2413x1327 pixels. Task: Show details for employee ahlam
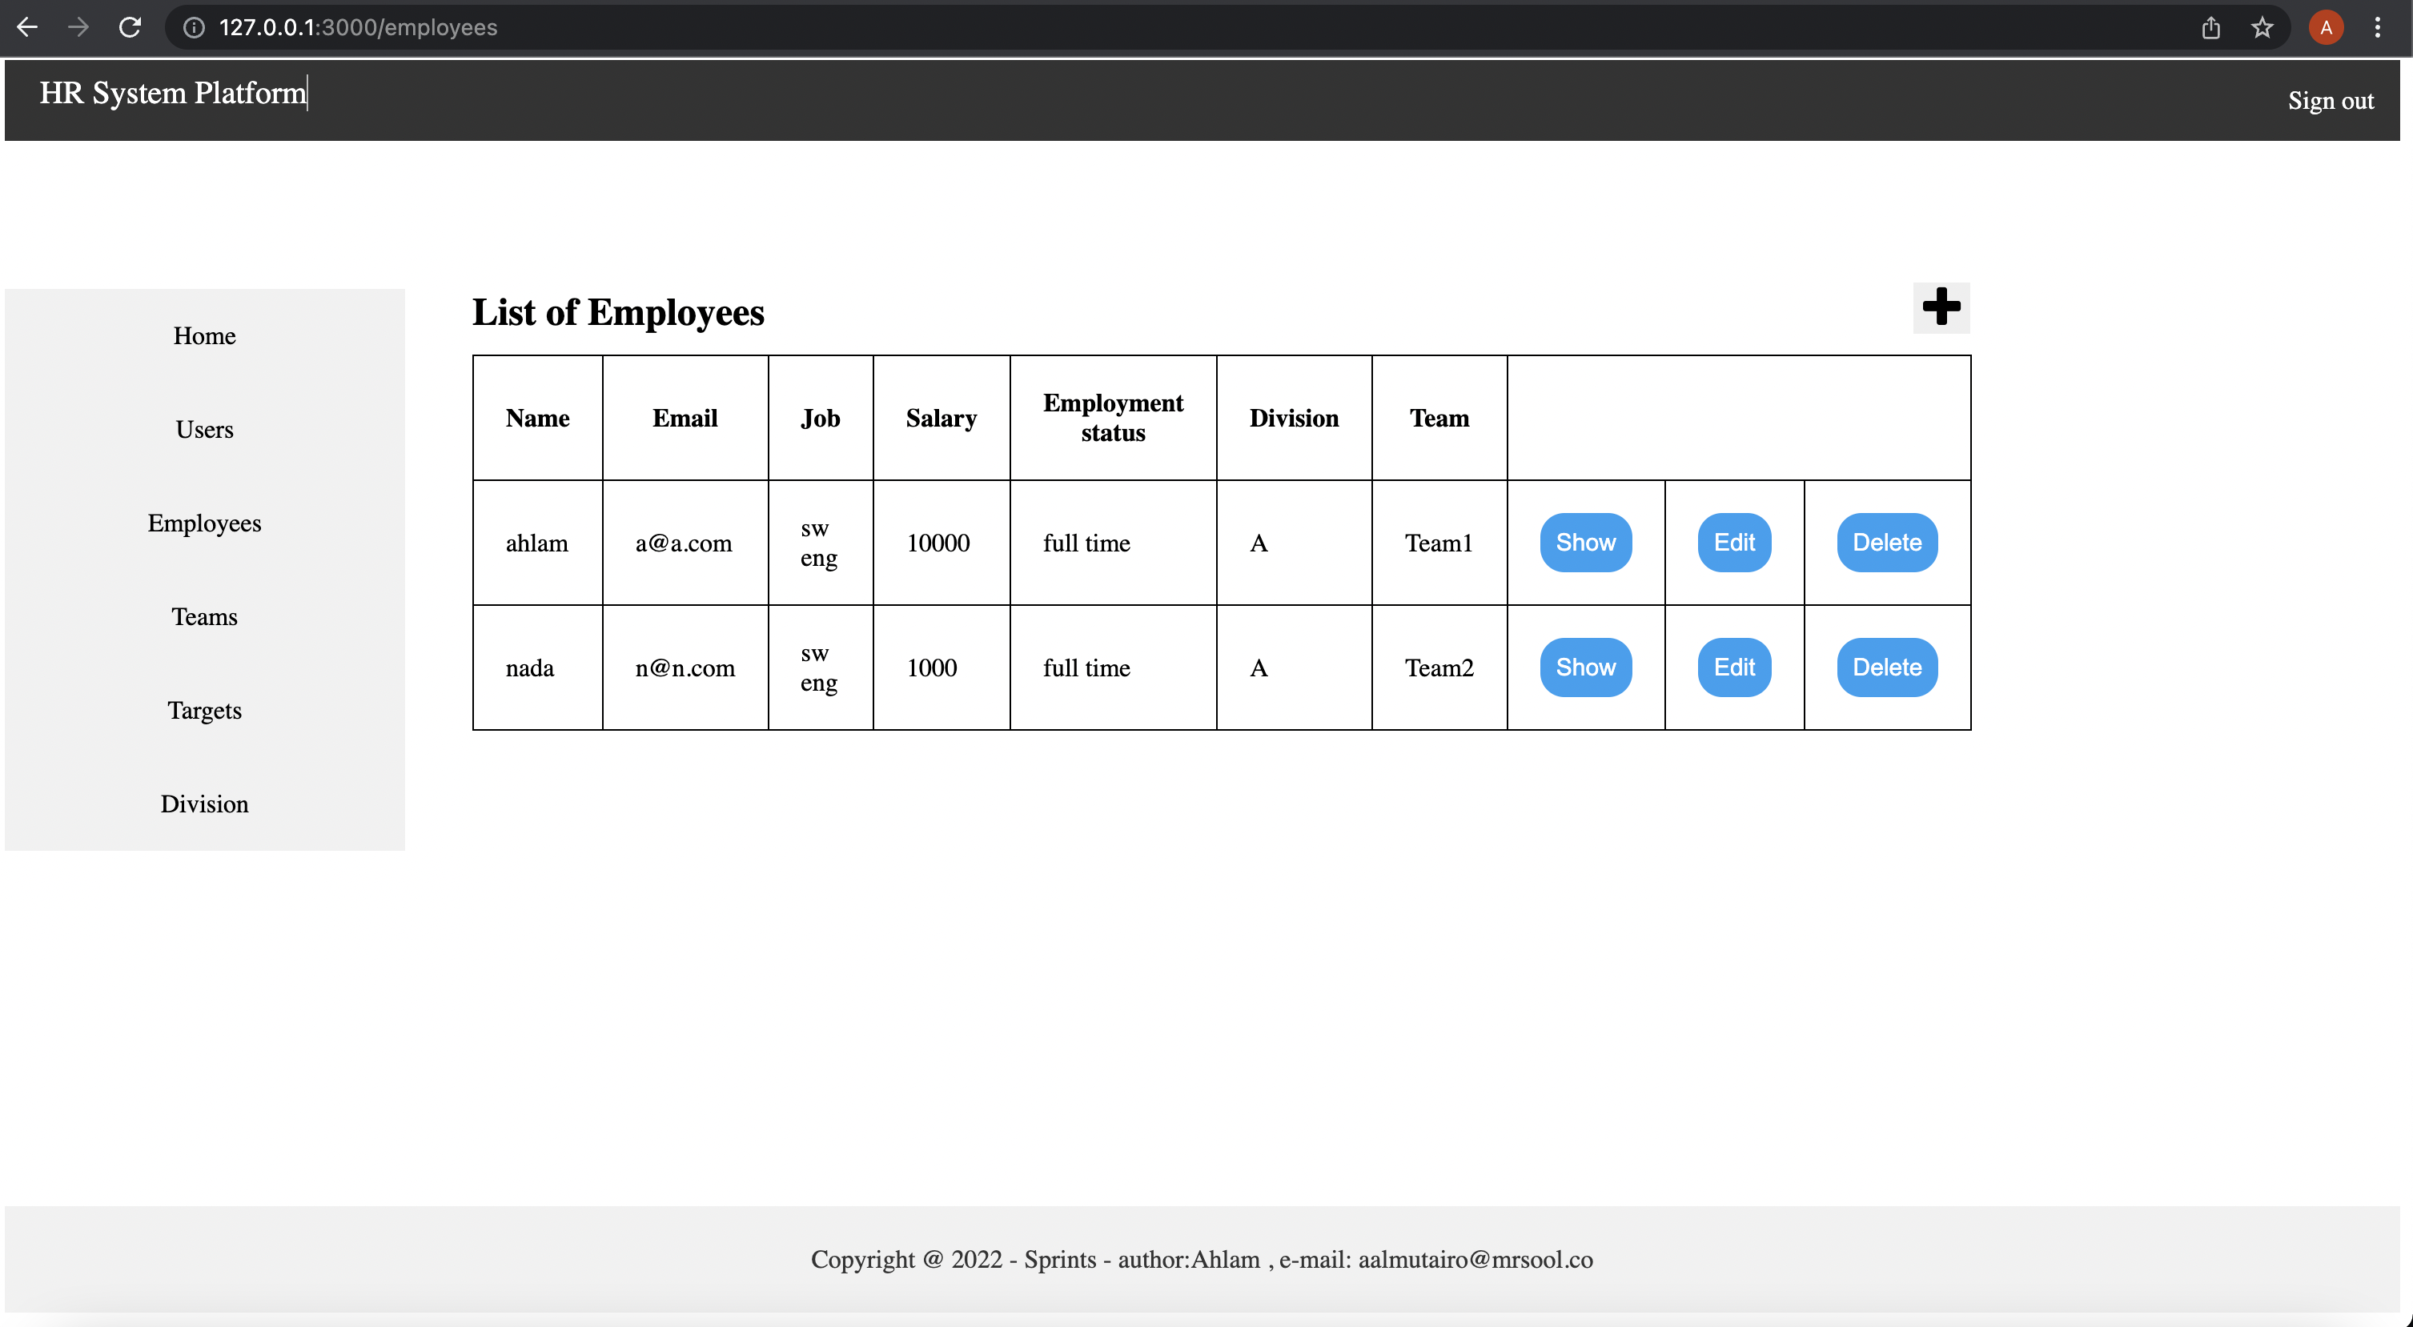tap(1585, 542)
